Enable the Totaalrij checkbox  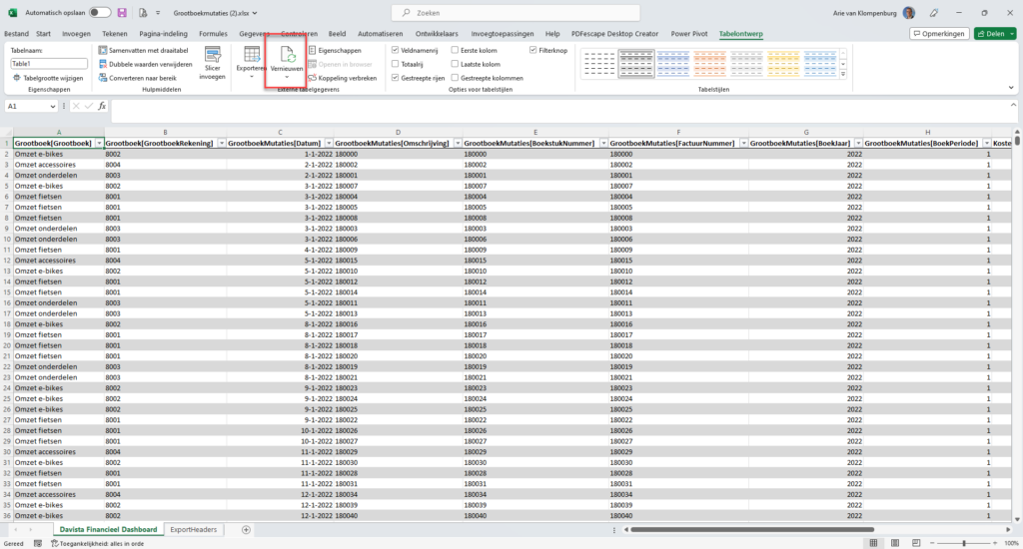(x=396, y=63)
